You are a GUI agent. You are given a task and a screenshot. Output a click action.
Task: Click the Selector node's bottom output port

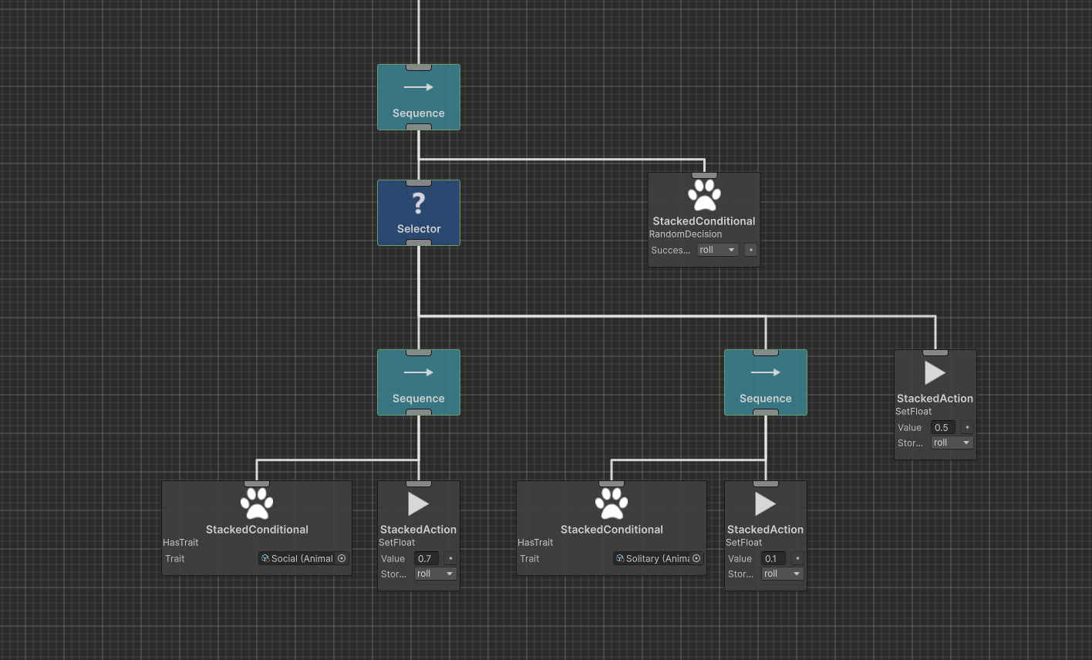coord(419,243)
